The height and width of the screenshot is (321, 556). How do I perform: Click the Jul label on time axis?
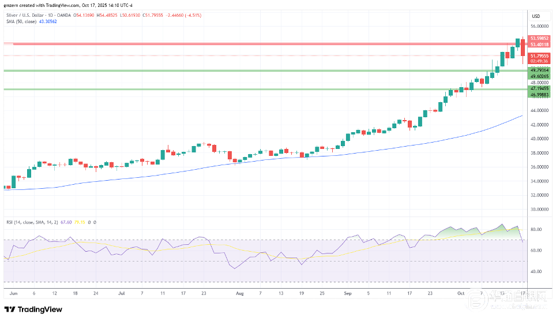[x=121, y=293]
